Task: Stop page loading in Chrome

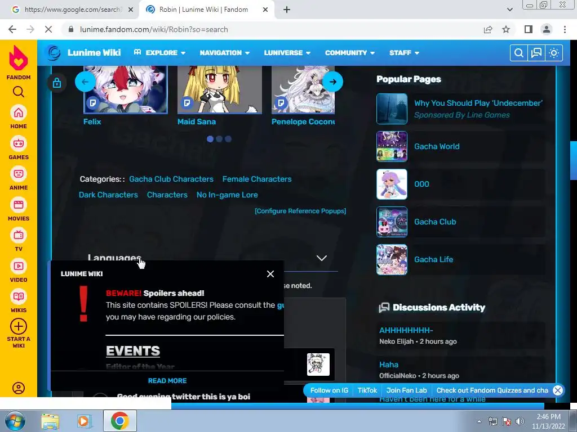Action: pyautogui.click(x=48, y=29)
